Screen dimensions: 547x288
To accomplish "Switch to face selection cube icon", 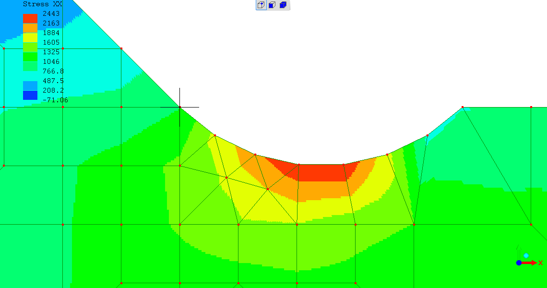I will click(x=272, y=5).
